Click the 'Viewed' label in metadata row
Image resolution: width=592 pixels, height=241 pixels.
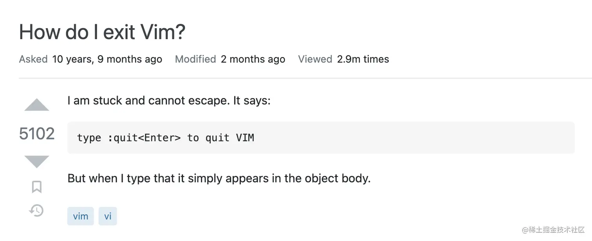315,59
